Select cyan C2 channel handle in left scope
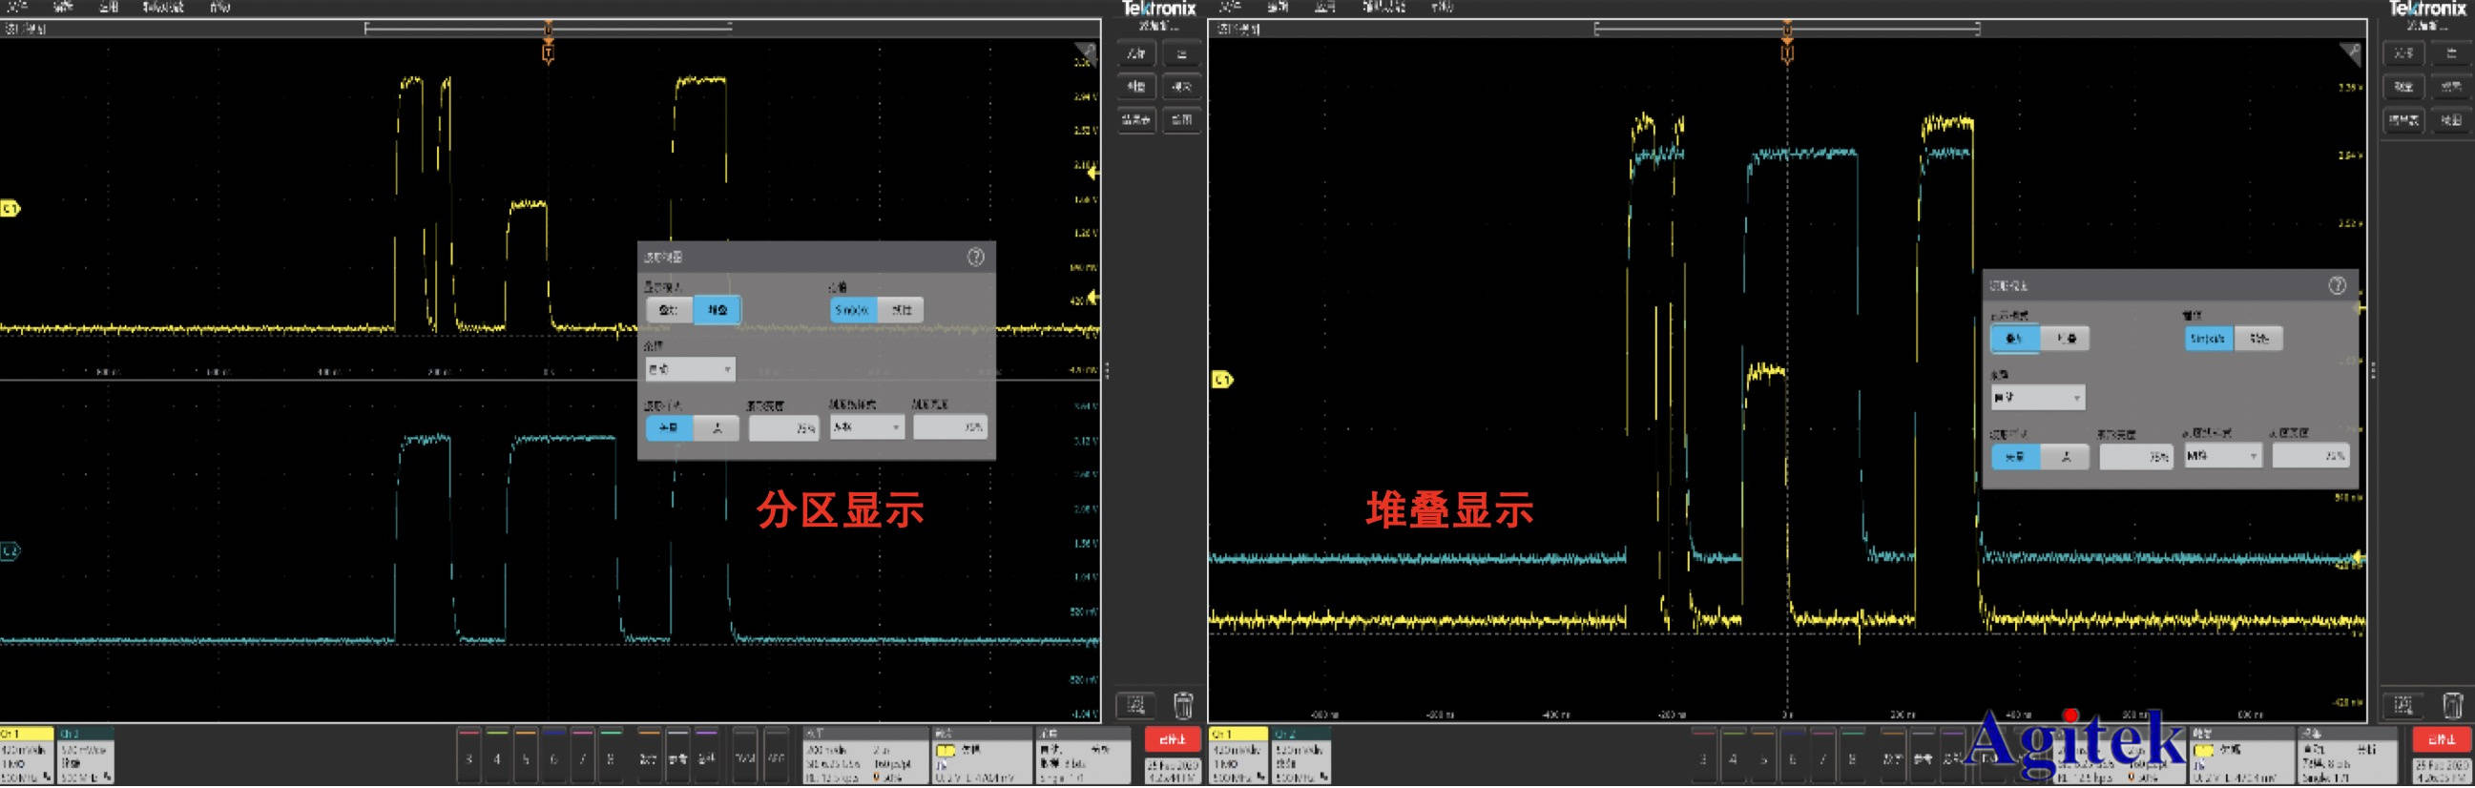 click(10, 551)
